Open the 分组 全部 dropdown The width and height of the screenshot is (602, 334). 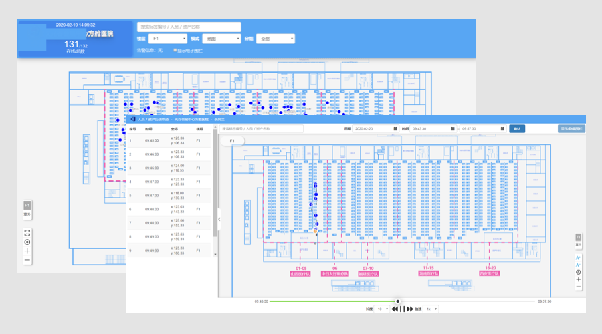tap(276, 39)
